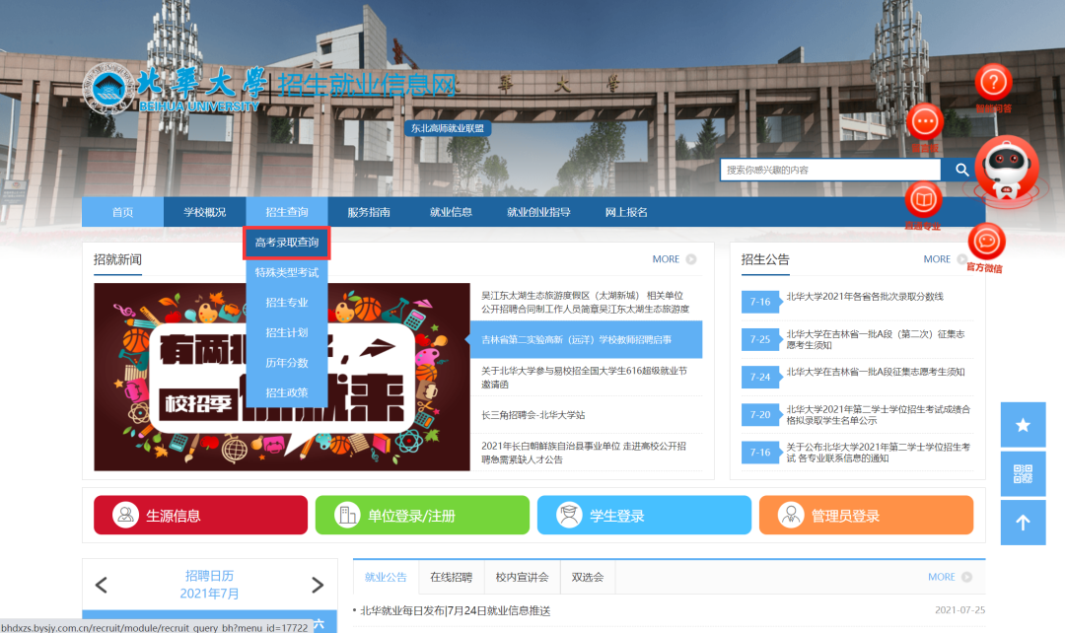This screenshot has height=633, width=1065.
Task: Open news 吴江东太湖生态旅游度假区 recruitment
Action: pos(586,303)
